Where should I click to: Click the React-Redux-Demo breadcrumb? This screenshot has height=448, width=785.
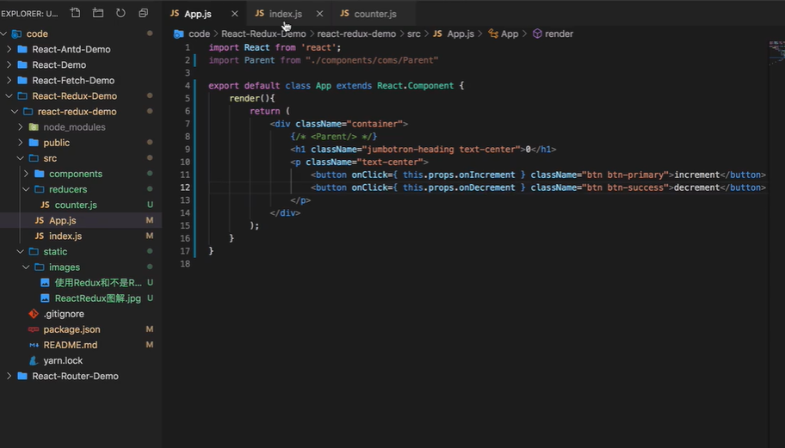263,34
